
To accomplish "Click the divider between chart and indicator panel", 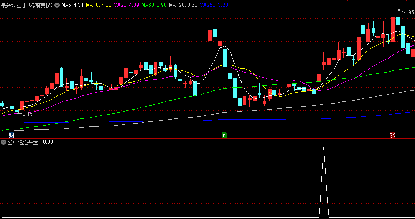I will tap(207, 138).
